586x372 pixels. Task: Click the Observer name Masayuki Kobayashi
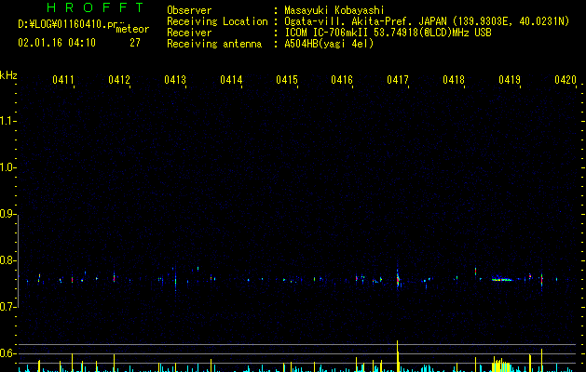point(334,10)
